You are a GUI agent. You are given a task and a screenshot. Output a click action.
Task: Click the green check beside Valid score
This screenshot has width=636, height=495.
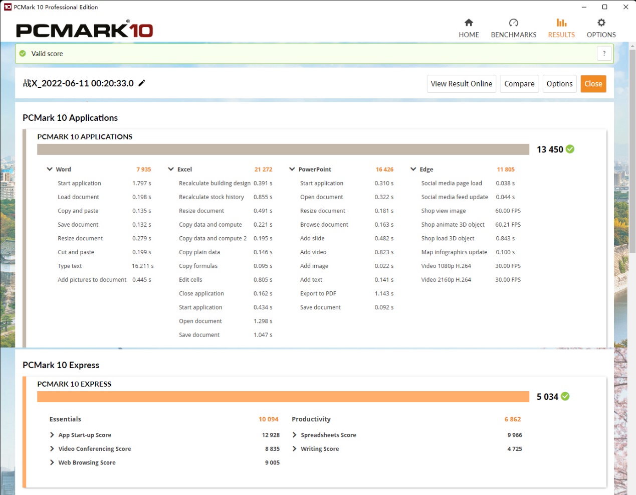(x=23, y=54)
